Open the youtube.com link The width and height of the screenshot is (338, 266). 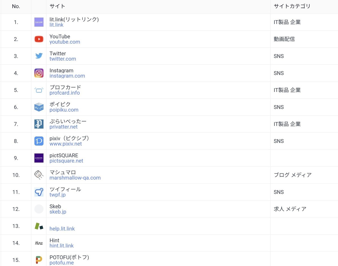click(65, 42)
